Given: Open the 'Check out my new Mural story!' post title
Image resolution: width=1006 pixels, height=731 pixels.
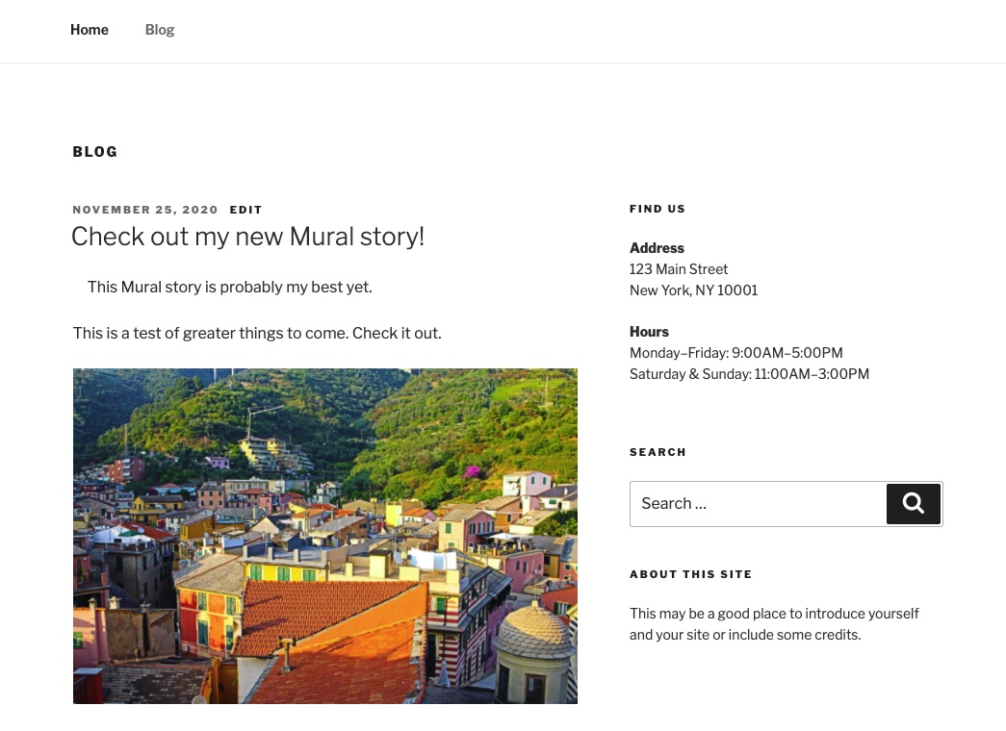Looking at the screenshot, I should [247, 237].
